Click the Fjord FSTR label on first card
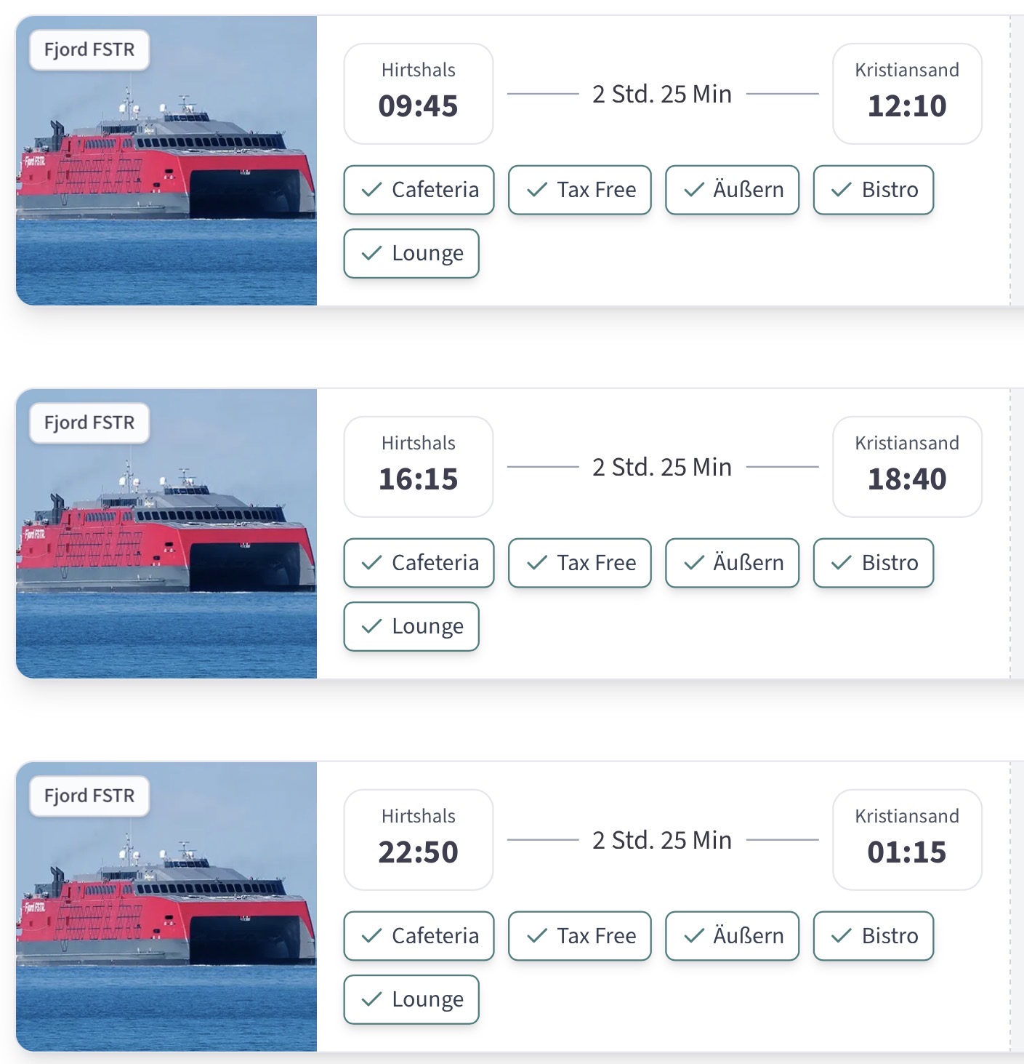Image resolution: width=1024 pixels, height=1064 pixels. pos(89,49)
